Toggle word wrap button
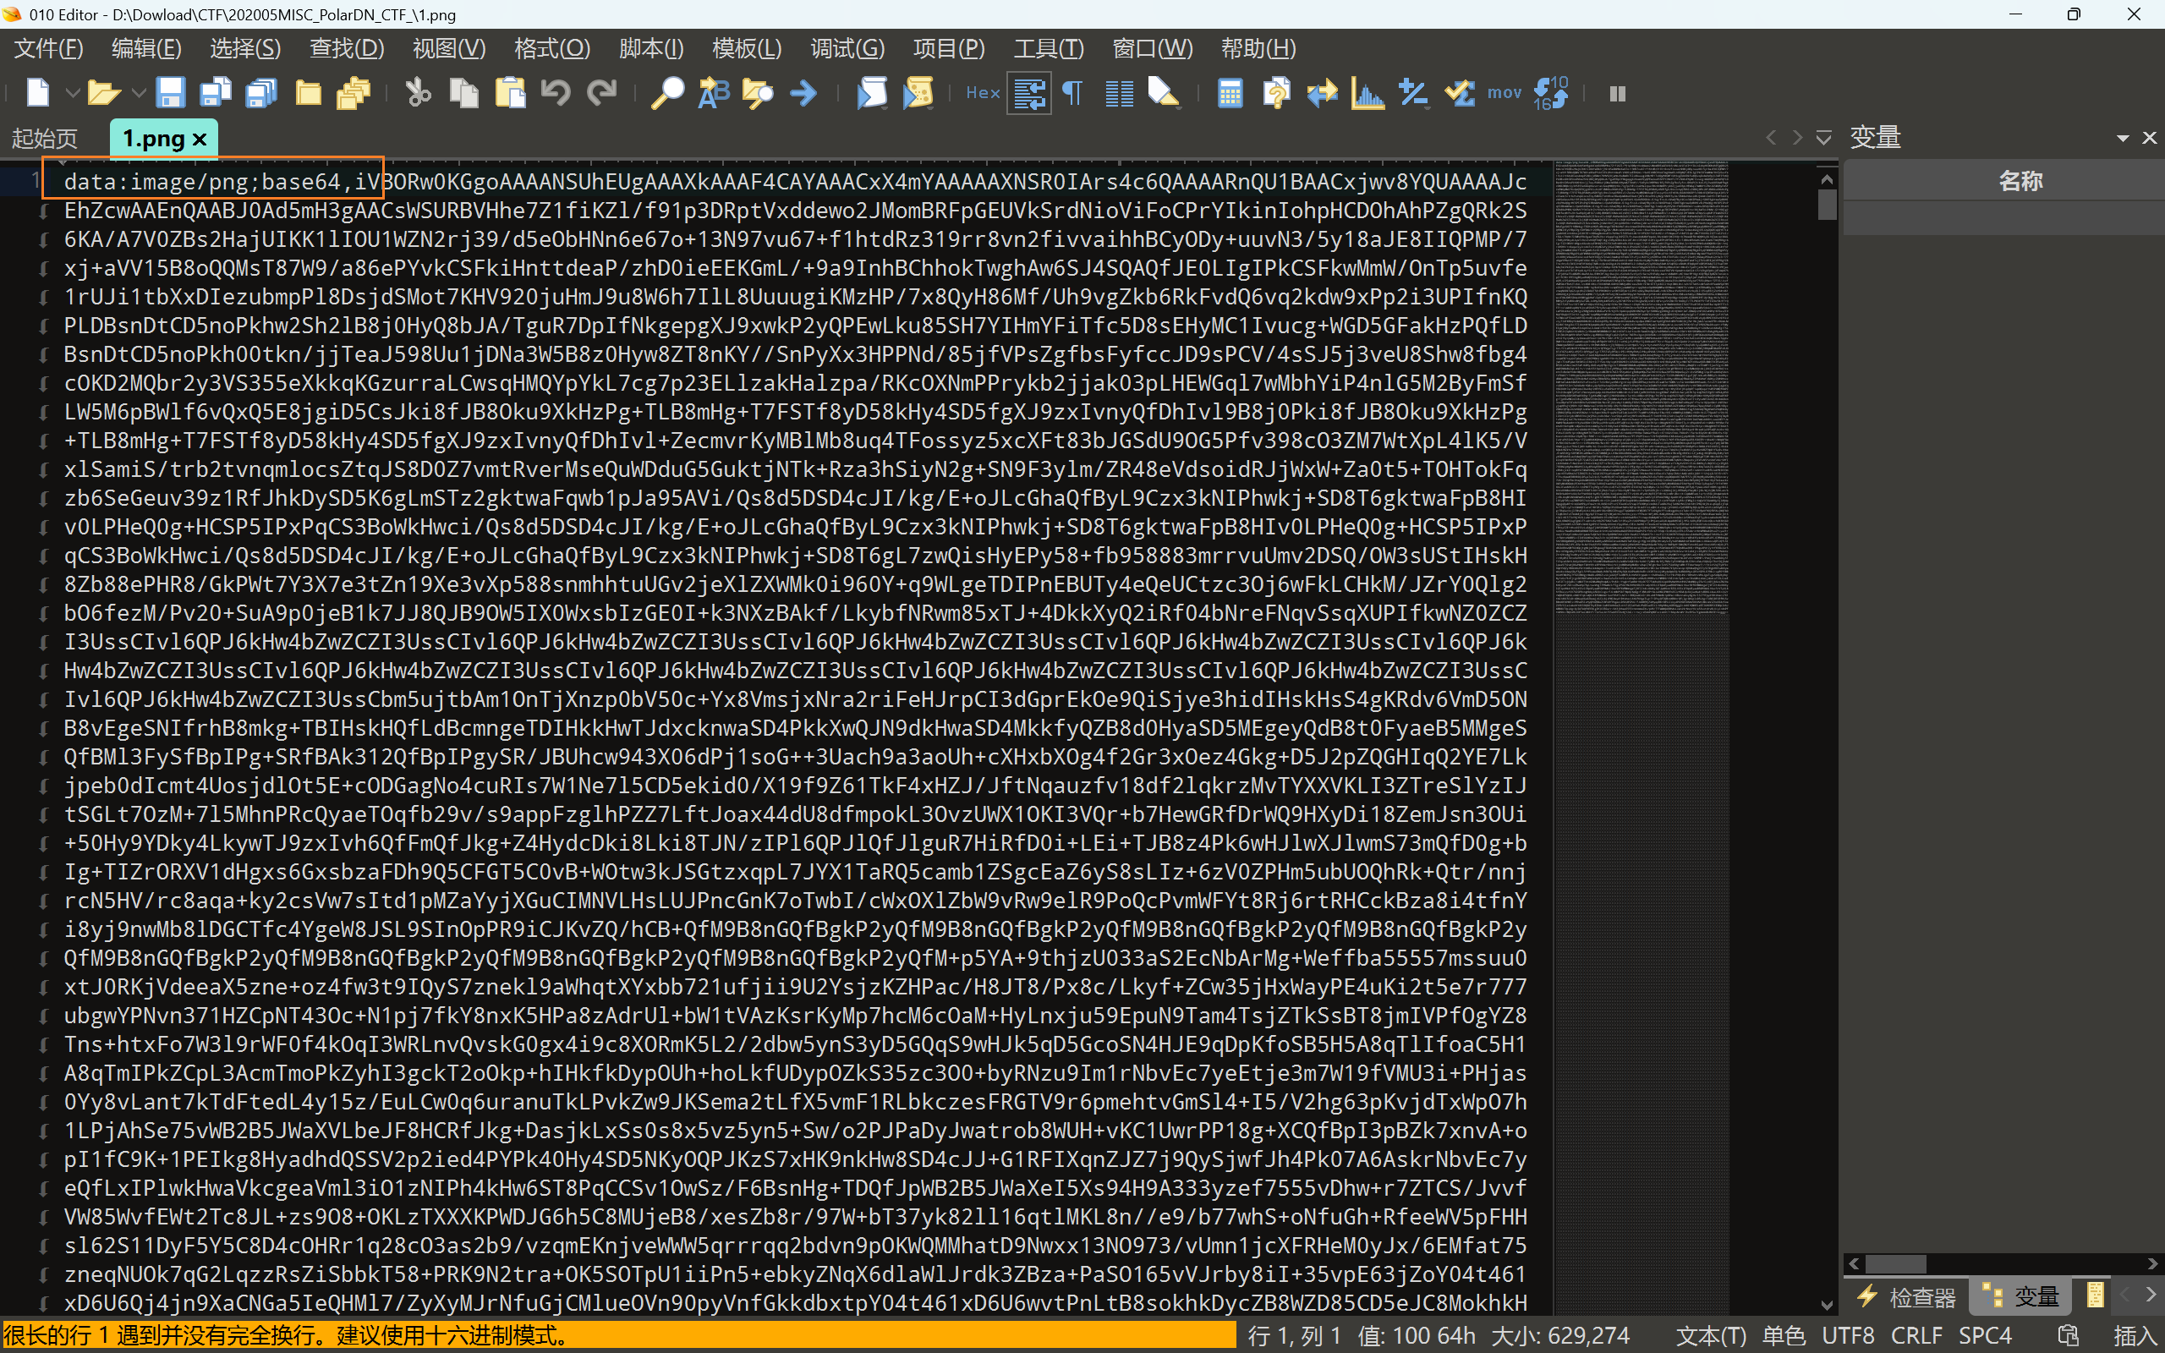The height and width of the screenshot is (1353, 2165). click(x=1029, y=93)
